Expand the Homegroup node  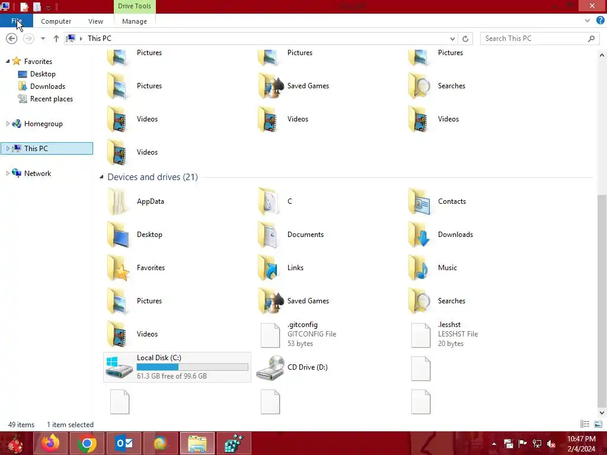tap(8, 123)
